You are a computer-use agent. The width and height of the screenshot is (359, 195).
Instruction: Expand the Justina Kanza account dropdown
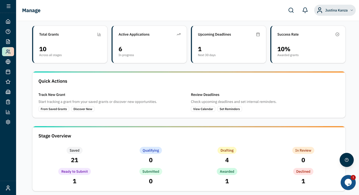click(x=334, y=10)
